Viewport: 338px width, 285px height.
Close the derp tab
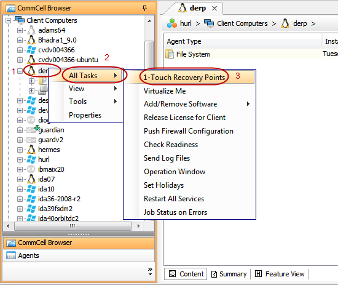(214, 9)
